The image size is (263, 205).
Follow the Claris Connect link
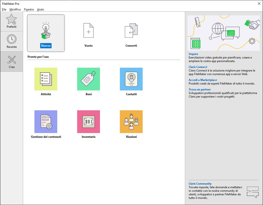[x=198, y=67]
